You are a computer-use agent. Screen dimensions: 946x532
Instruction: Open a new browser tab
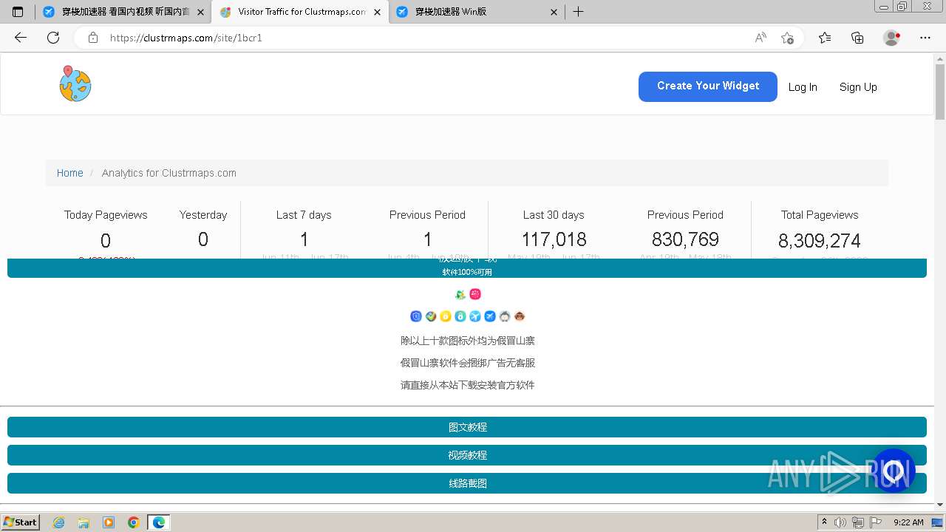(x=579, y=12)
